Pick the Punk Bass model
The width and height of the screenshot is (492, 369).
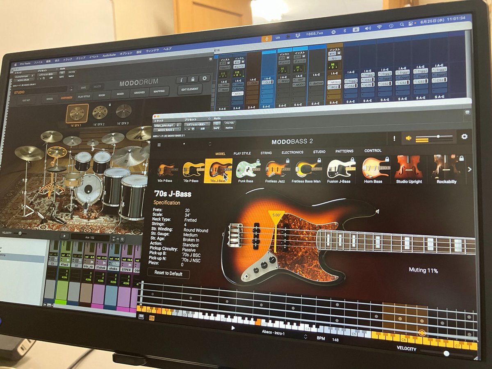[248, 170]
